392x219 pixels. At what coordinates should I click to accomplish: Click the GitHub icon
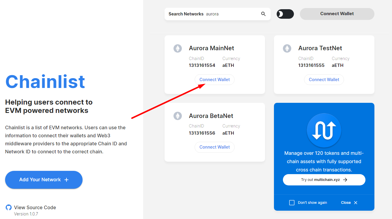[9, 207]
